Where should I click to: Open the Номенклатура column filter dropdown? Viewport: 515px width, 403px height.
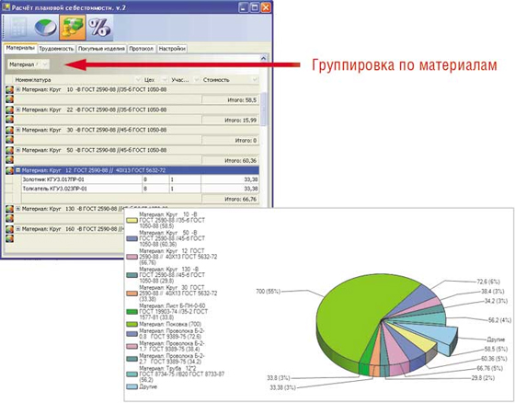(138, 80)
